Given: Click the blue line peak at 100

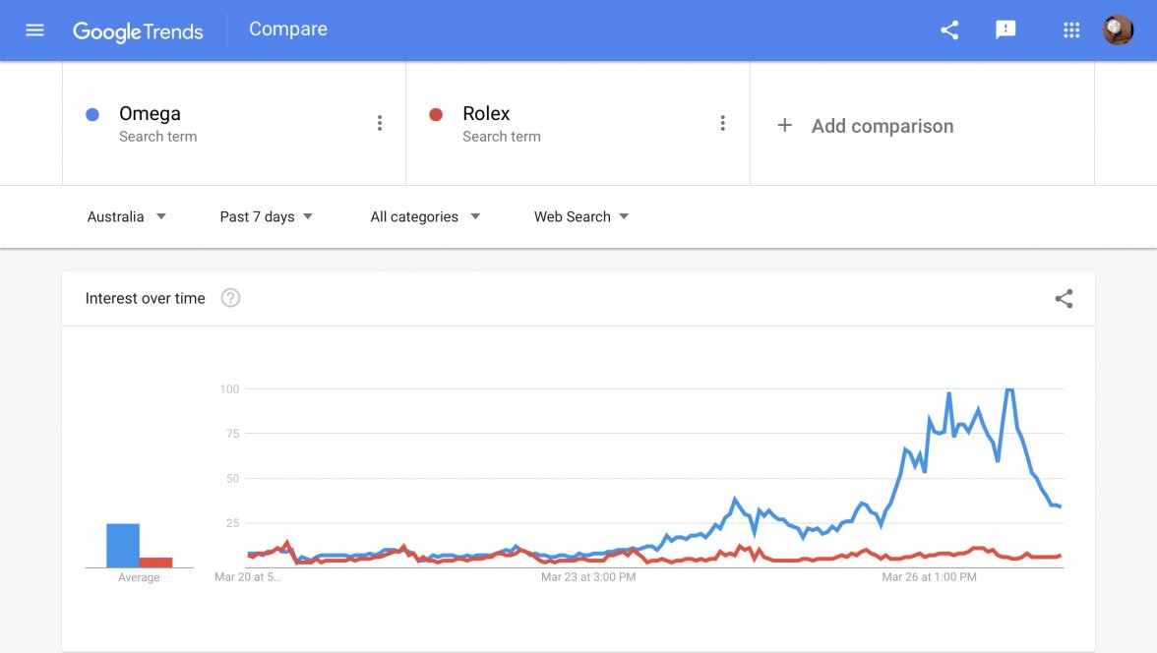Looking at the screenshot, I should click(1008, 390).
